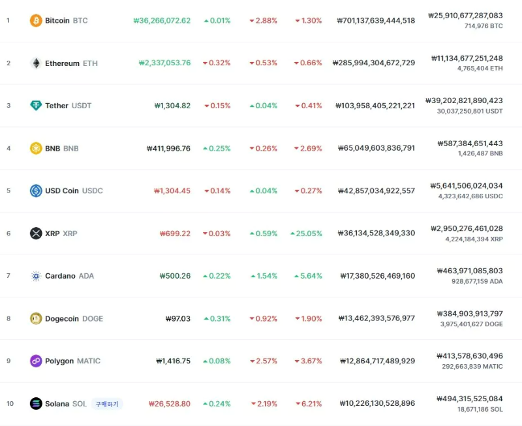Click the BNB yellow logo icon
The image size is (522, 426).
pyautogui.click(x=36, y=148)
